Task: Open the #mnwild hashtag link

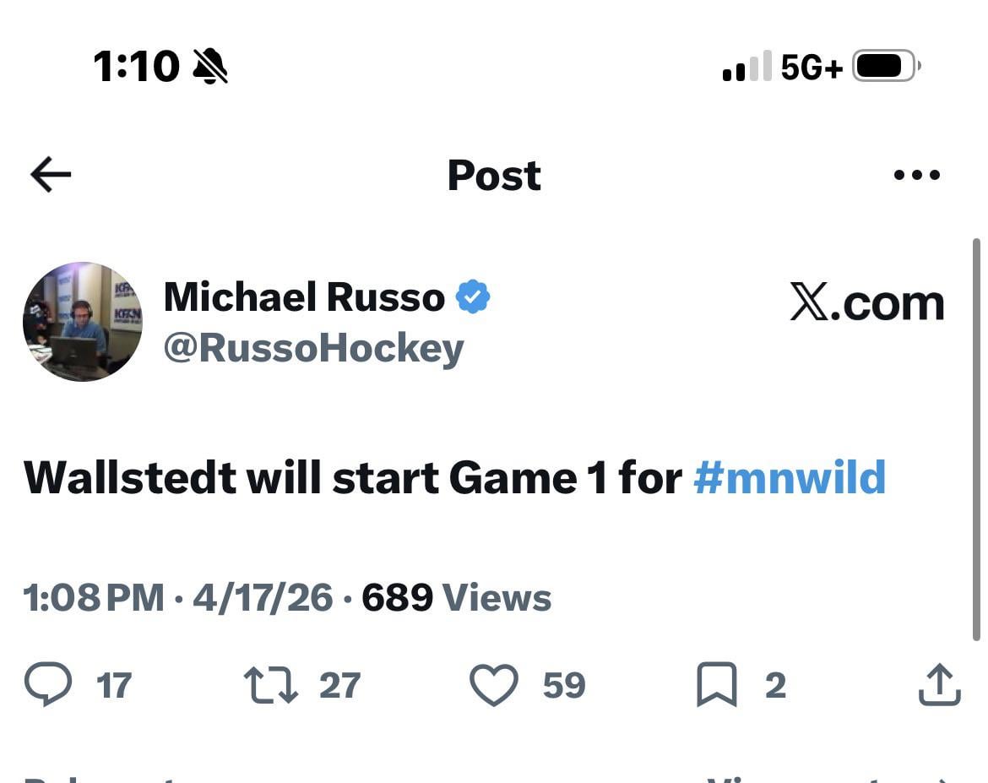Action: coord(789,477)
